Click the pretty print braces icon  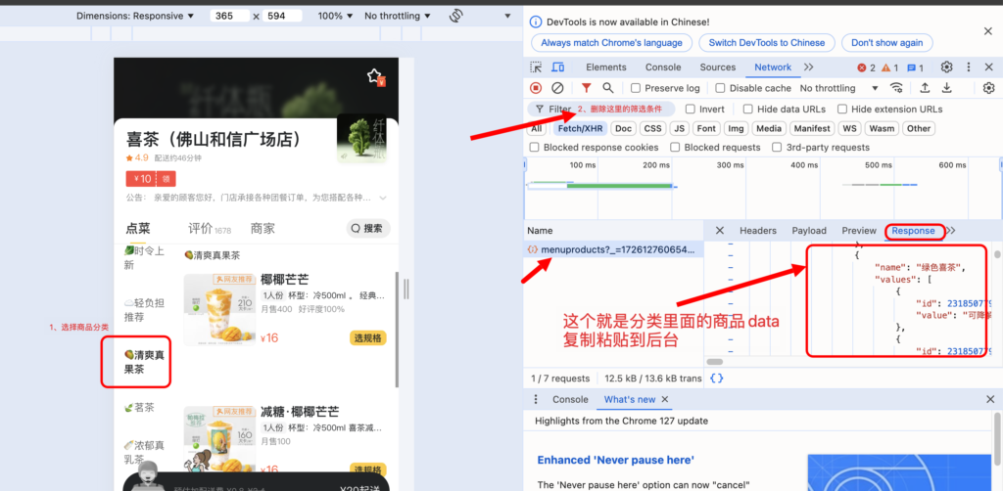tap(717, 379)
